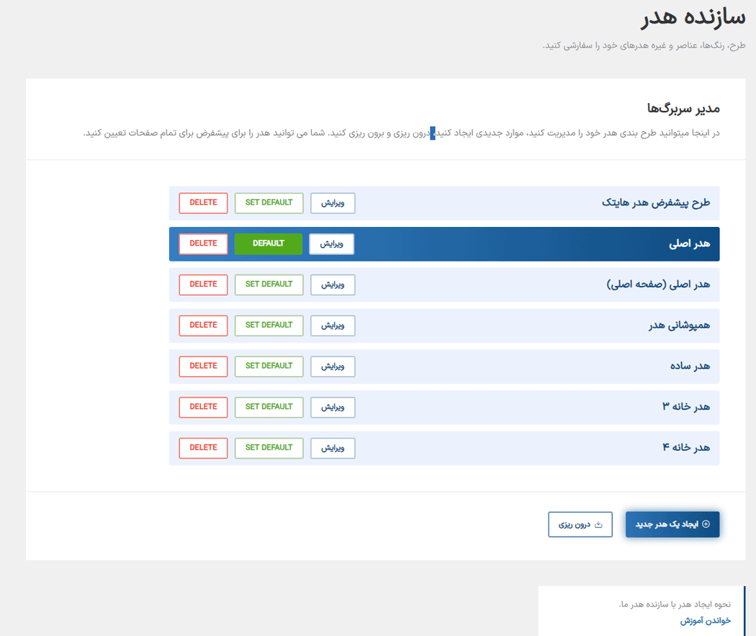Delete the طرح پیشفرض هدر هایتک header
The image size is (756, 636).
click(x=203, y=203)
